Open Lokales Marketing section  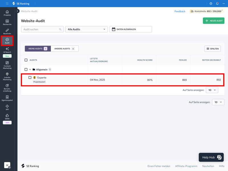[7, 76]
